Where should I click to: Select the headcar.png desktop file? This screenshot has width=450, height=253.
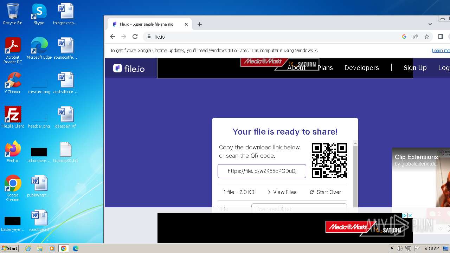39,121
